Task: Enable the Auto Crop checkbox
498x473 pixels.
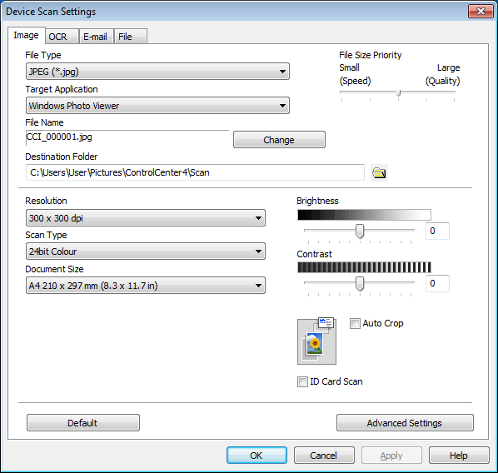Action: pyautogui.click(x=355, y=323)
